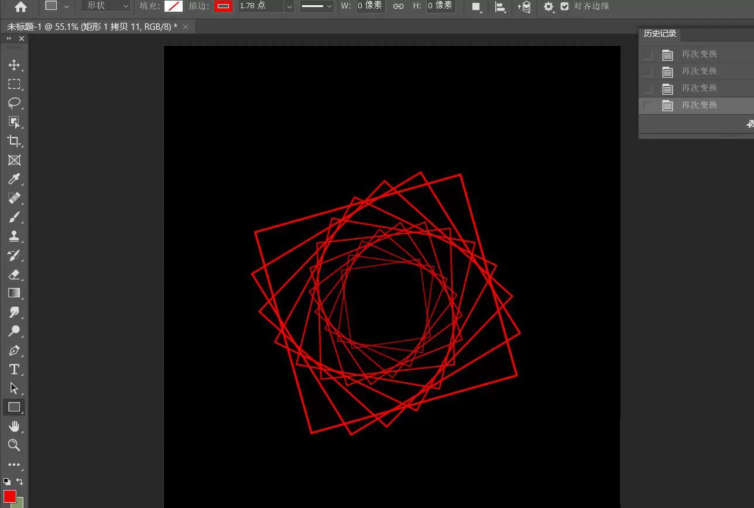Select the History Brush tool

point(14,255)
